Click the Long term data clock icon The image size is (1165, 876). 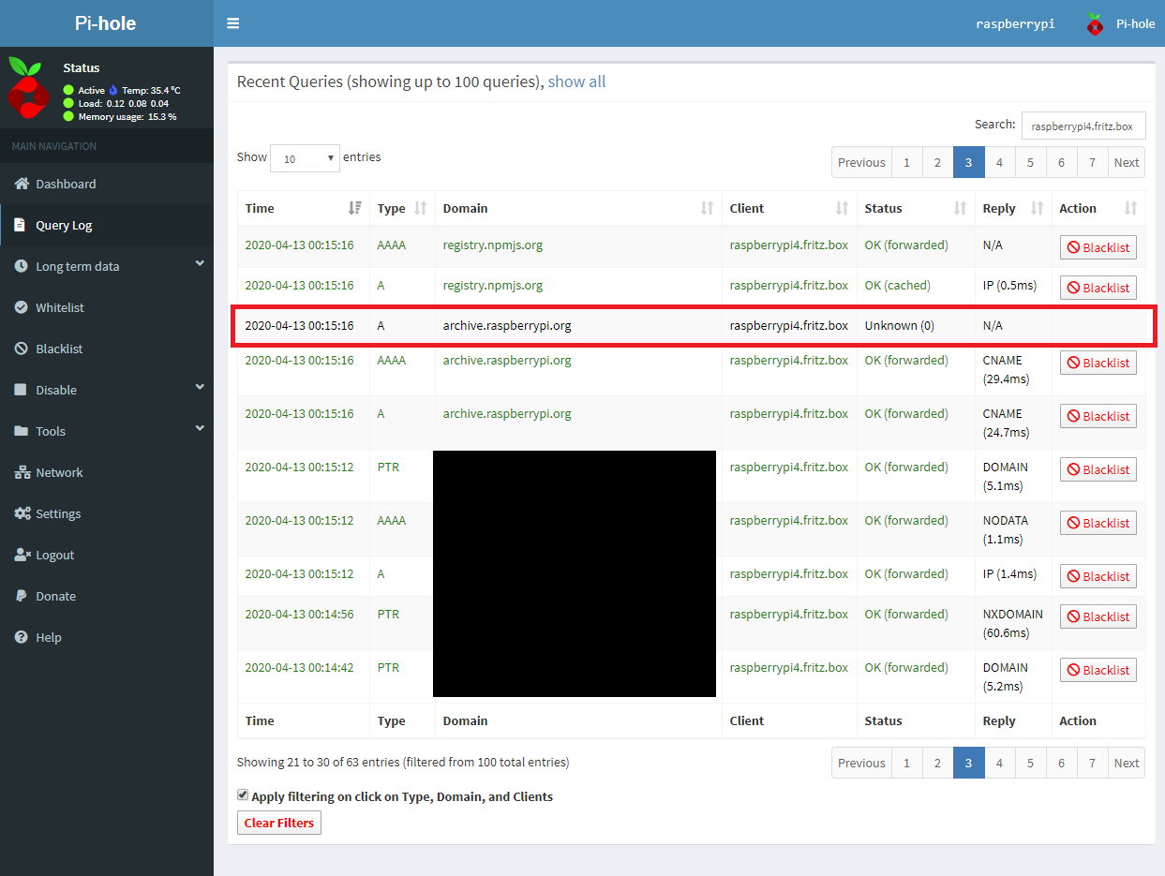point(22,266)
